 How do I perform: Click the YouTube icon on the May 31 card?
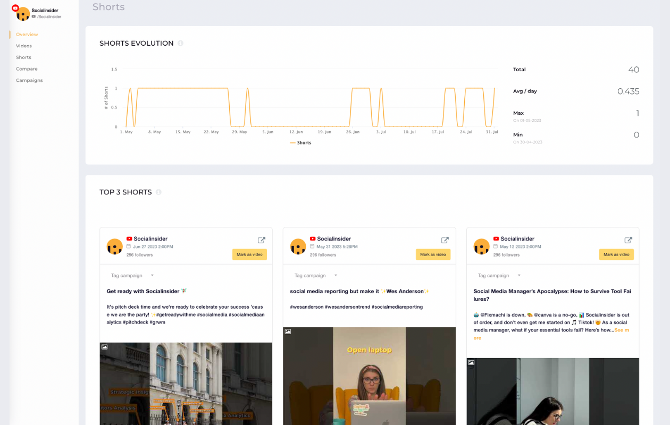tap(313, 239)
